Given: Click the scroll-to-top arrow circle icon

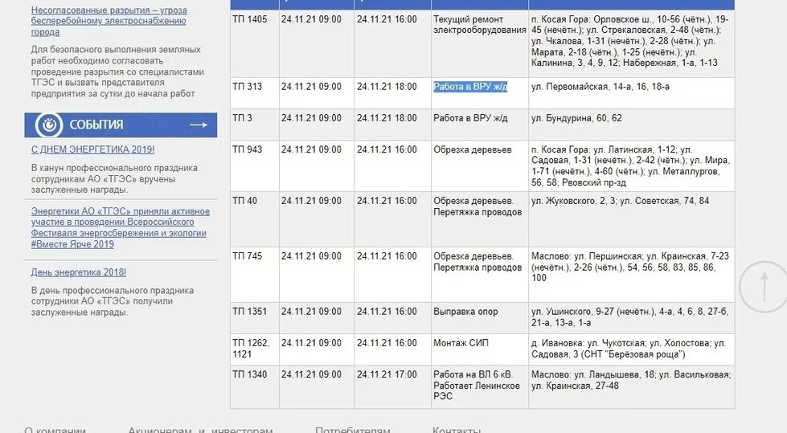Looking at the screenshot, I should pyautogui.click(x=763, y=287).
